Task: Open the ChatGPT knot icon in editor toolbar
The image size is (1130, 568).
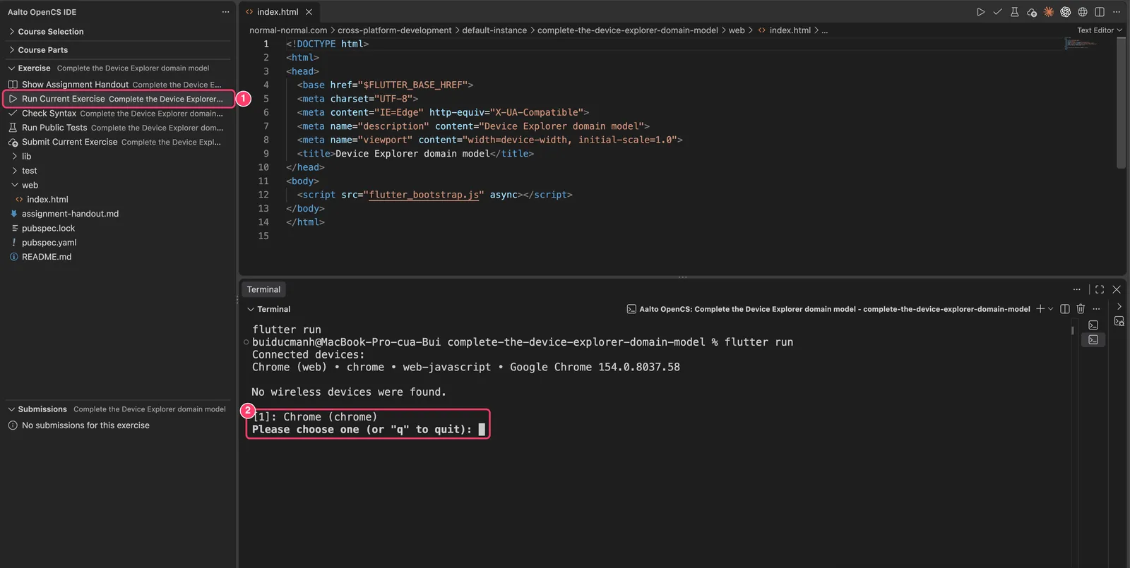Action: (1065, 12)
